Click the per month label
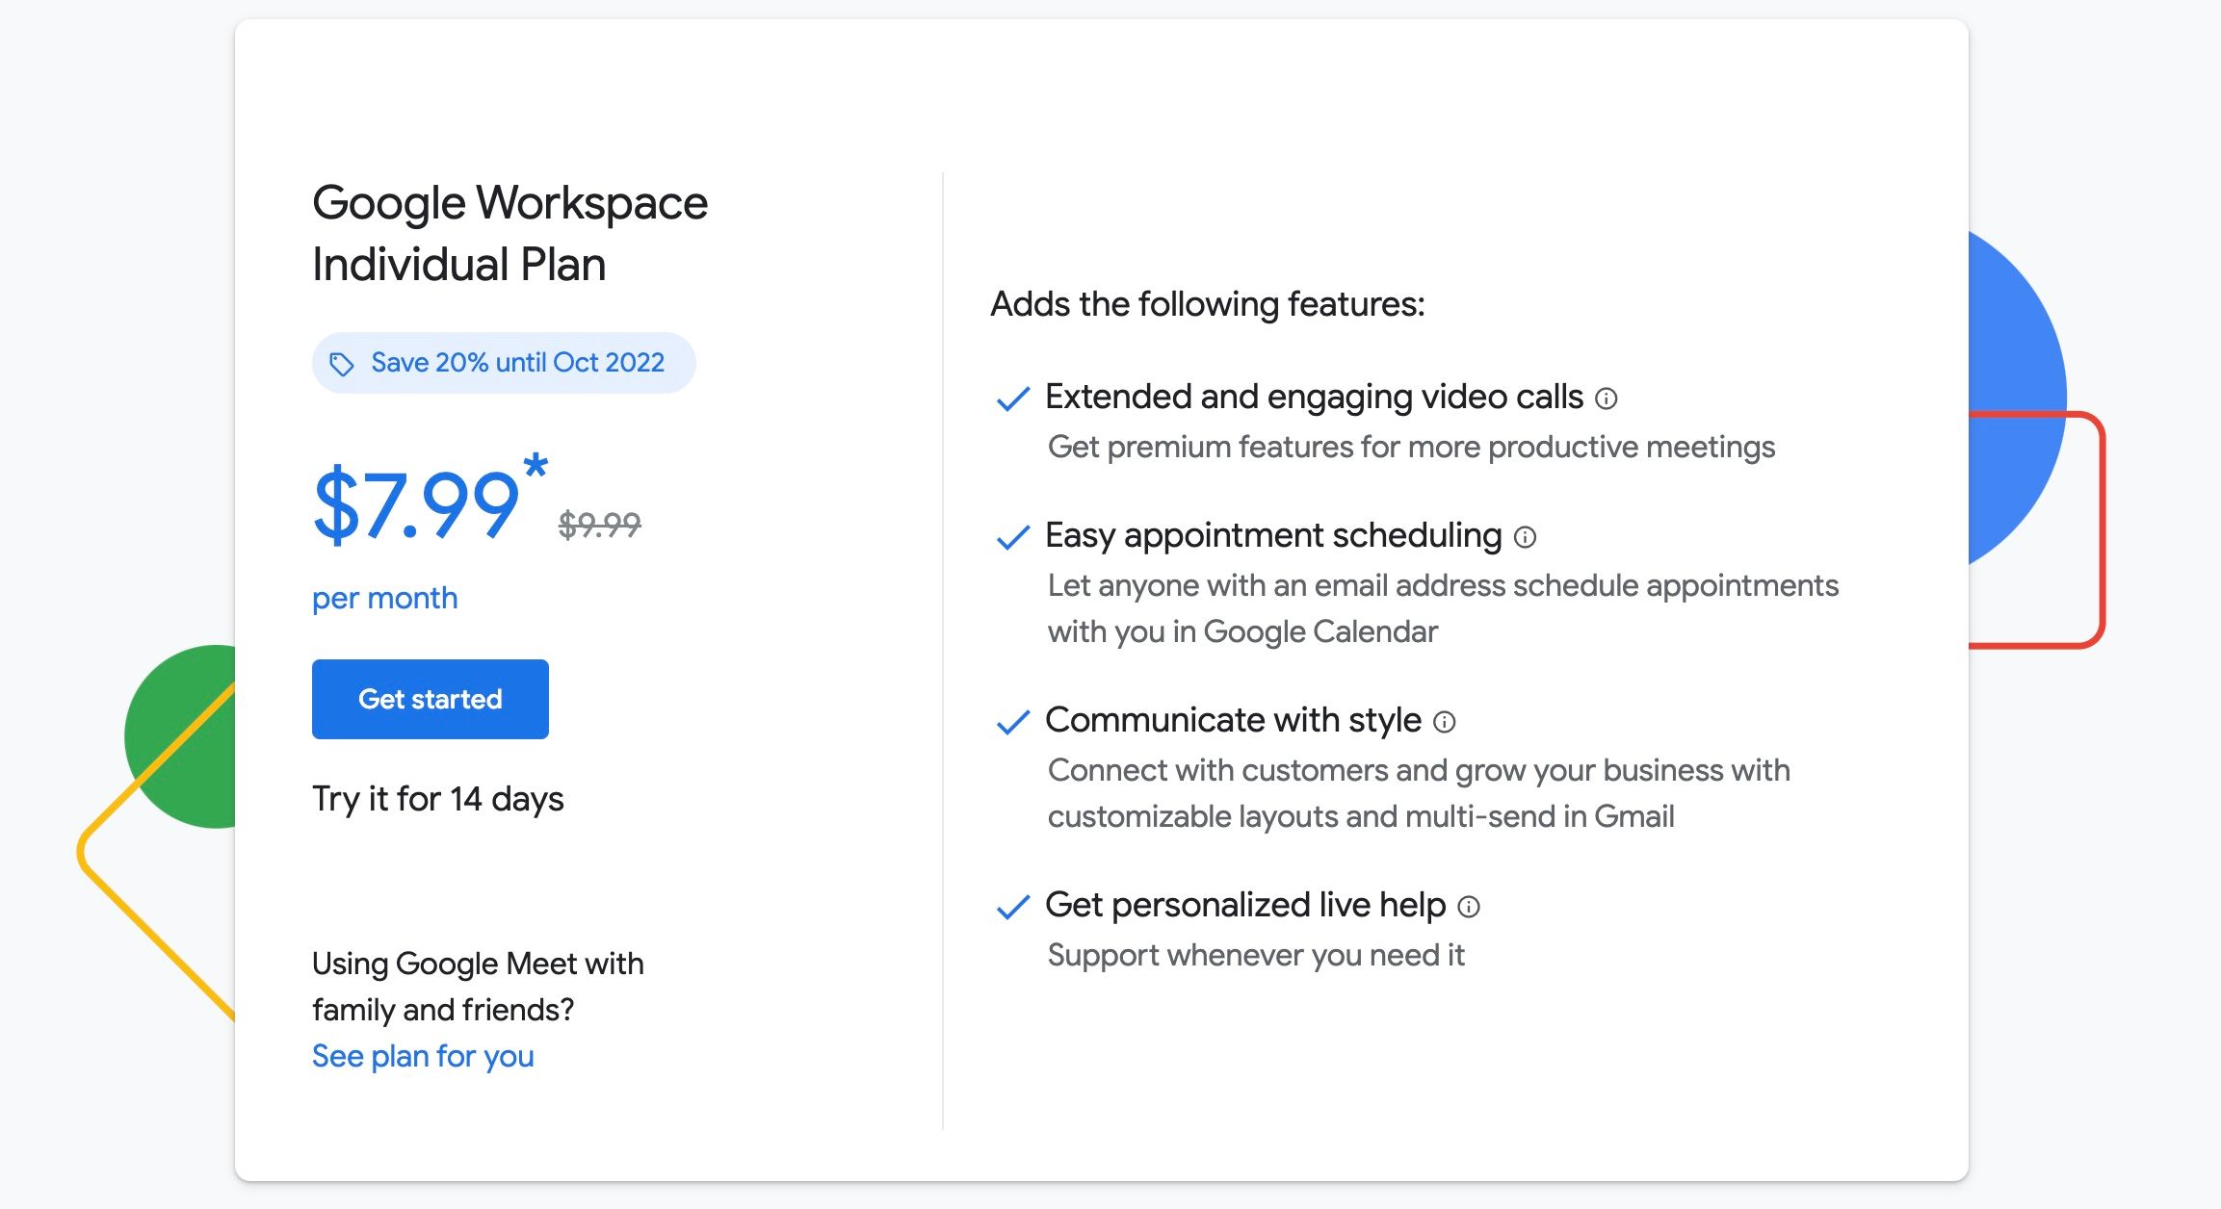This screenshot has height=1209, width=2221. [x=384, y=598]
